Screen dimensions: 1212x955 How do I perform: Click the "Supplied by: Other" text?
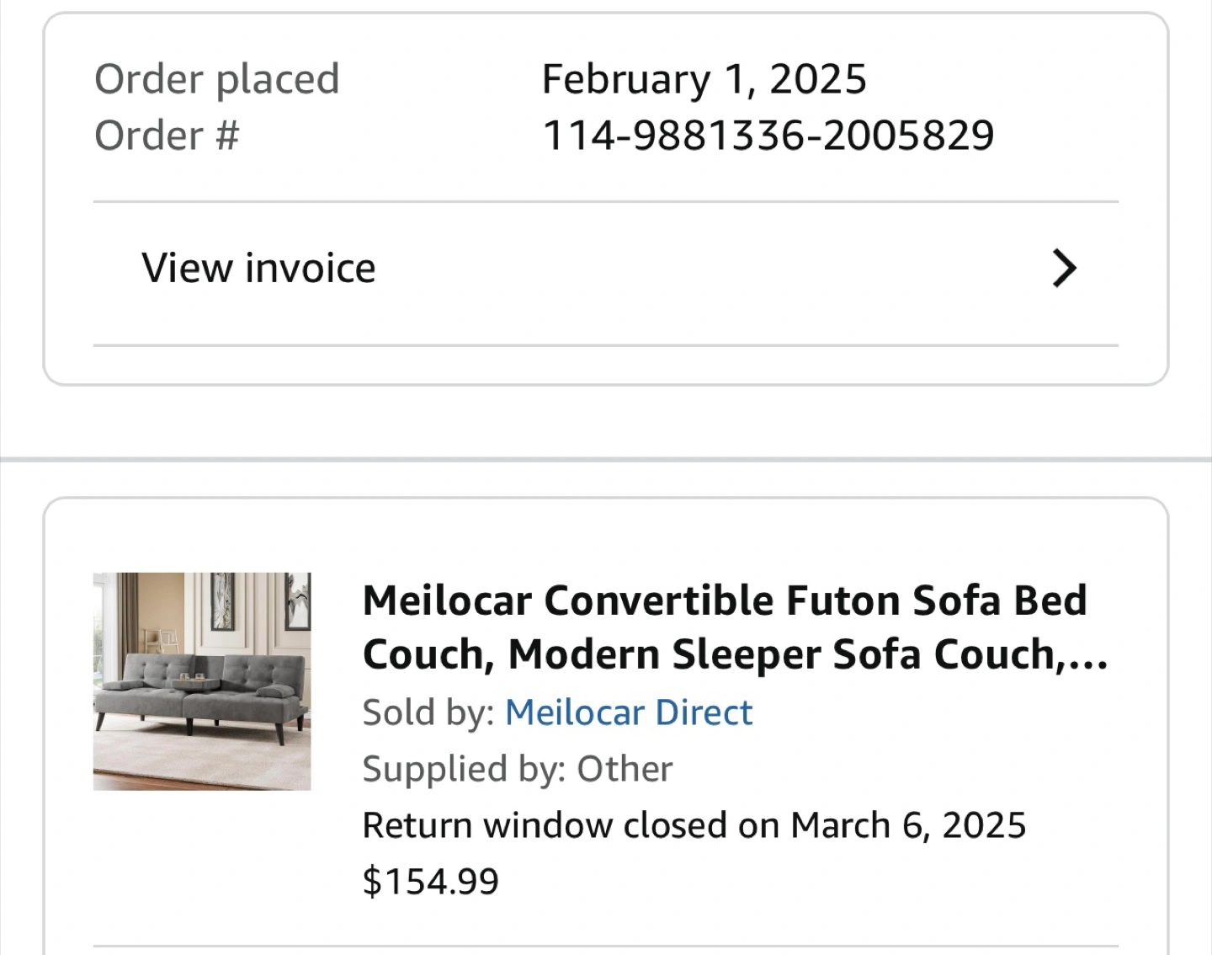pyautogui.click(x=517, y=769)
